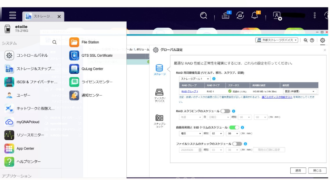Click the notification bell icon in top bar
The height and width of the screenshot is (180, 330).
(x=255, y=15)
